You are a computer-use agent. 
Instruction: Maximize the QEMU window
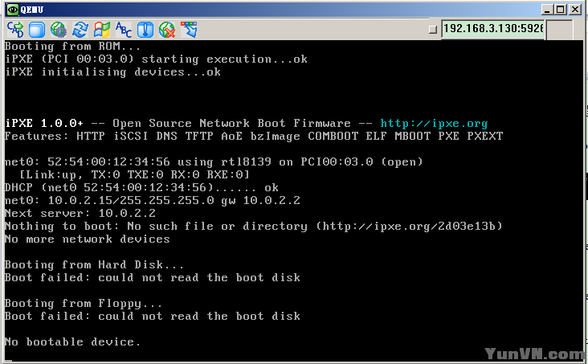(561, 10)
